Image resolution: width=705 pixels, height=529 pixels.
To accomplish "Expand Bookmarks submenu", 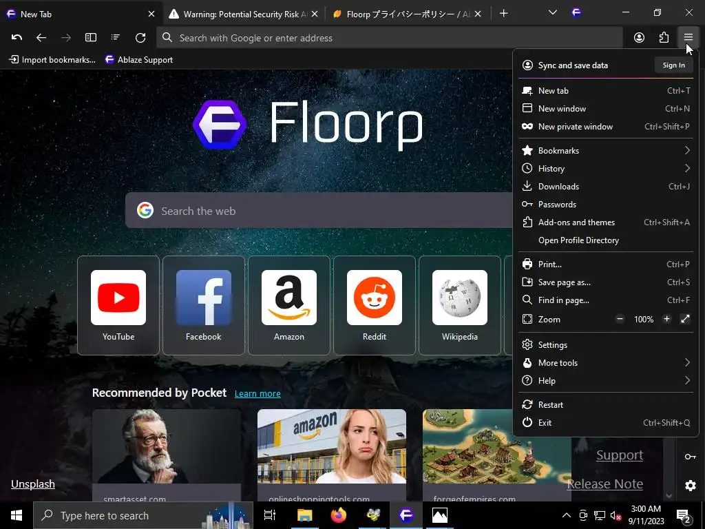I will point(606,150).
